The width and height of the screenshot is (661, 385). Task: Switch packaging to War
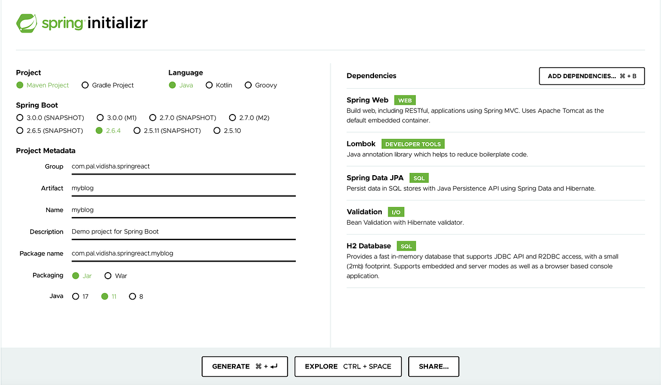[107, 275]
